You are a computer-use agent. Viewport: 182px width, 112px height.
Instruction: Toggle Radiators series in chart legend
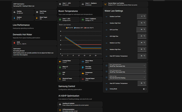pos(79,28)
